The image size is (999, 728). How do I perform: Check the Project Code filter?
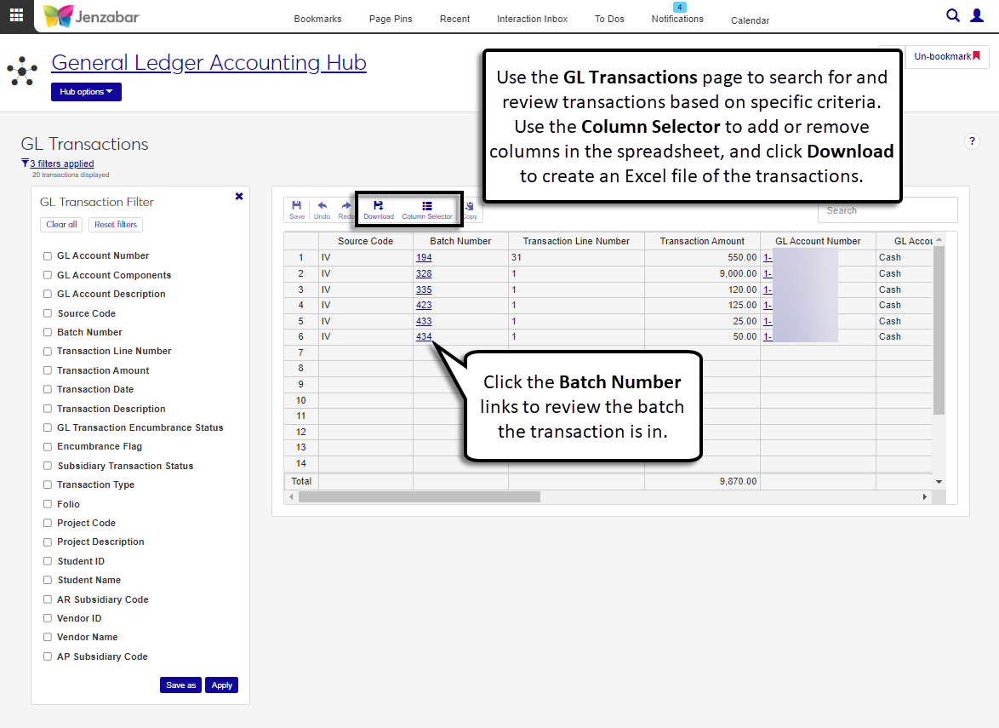coord(47,523)
